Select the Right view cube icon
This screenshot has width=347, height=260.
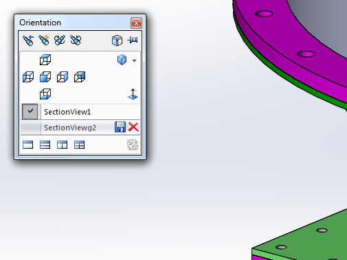pyautogui.click(x=63, y=77)
